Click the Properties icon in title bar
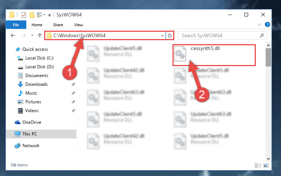The height and width of the screenshot is (176, 281). [x=24, y=15]
